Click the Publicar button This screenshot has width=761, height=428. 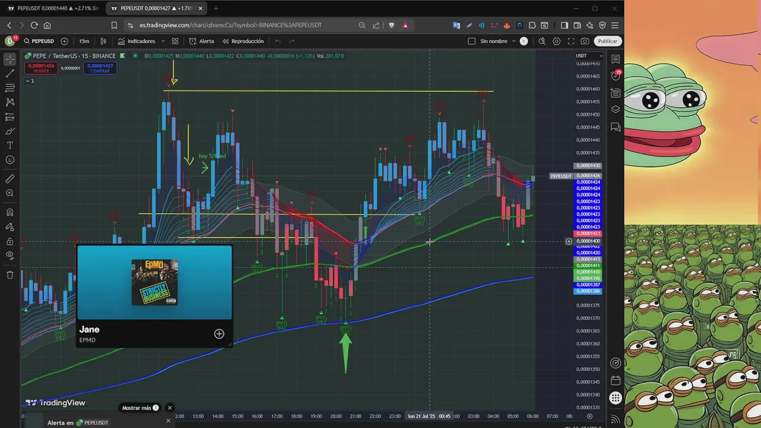pyautogui.click(x=608, y=41)
